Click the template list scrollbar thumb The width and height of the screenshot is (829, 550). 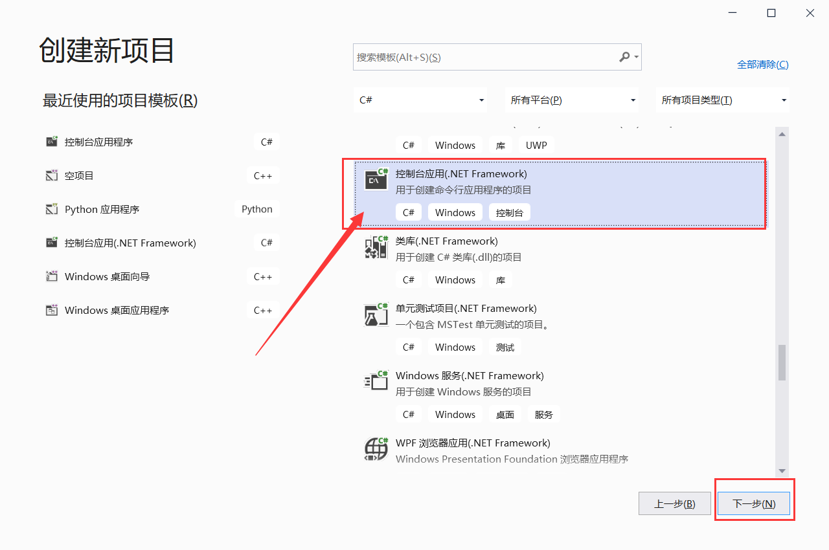[x=782, y=362]
